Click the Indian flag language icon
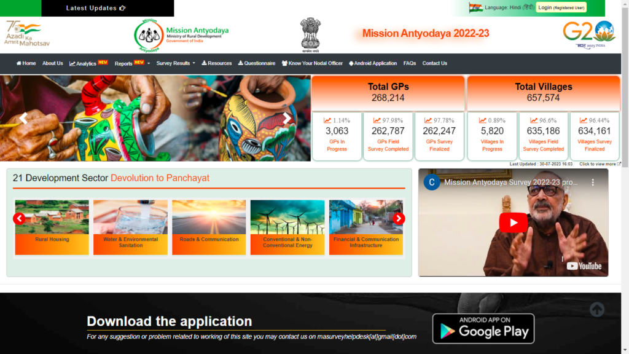The width and height of the screenshot is (629, 354). pyautogui.click(x=476, y=7)
